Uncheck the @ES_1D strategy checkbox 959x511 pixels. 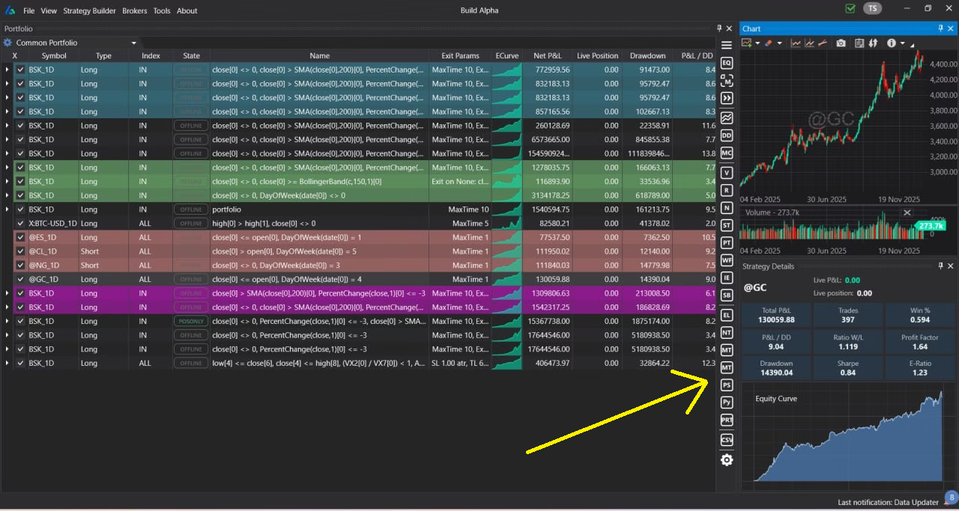point(21,237)
